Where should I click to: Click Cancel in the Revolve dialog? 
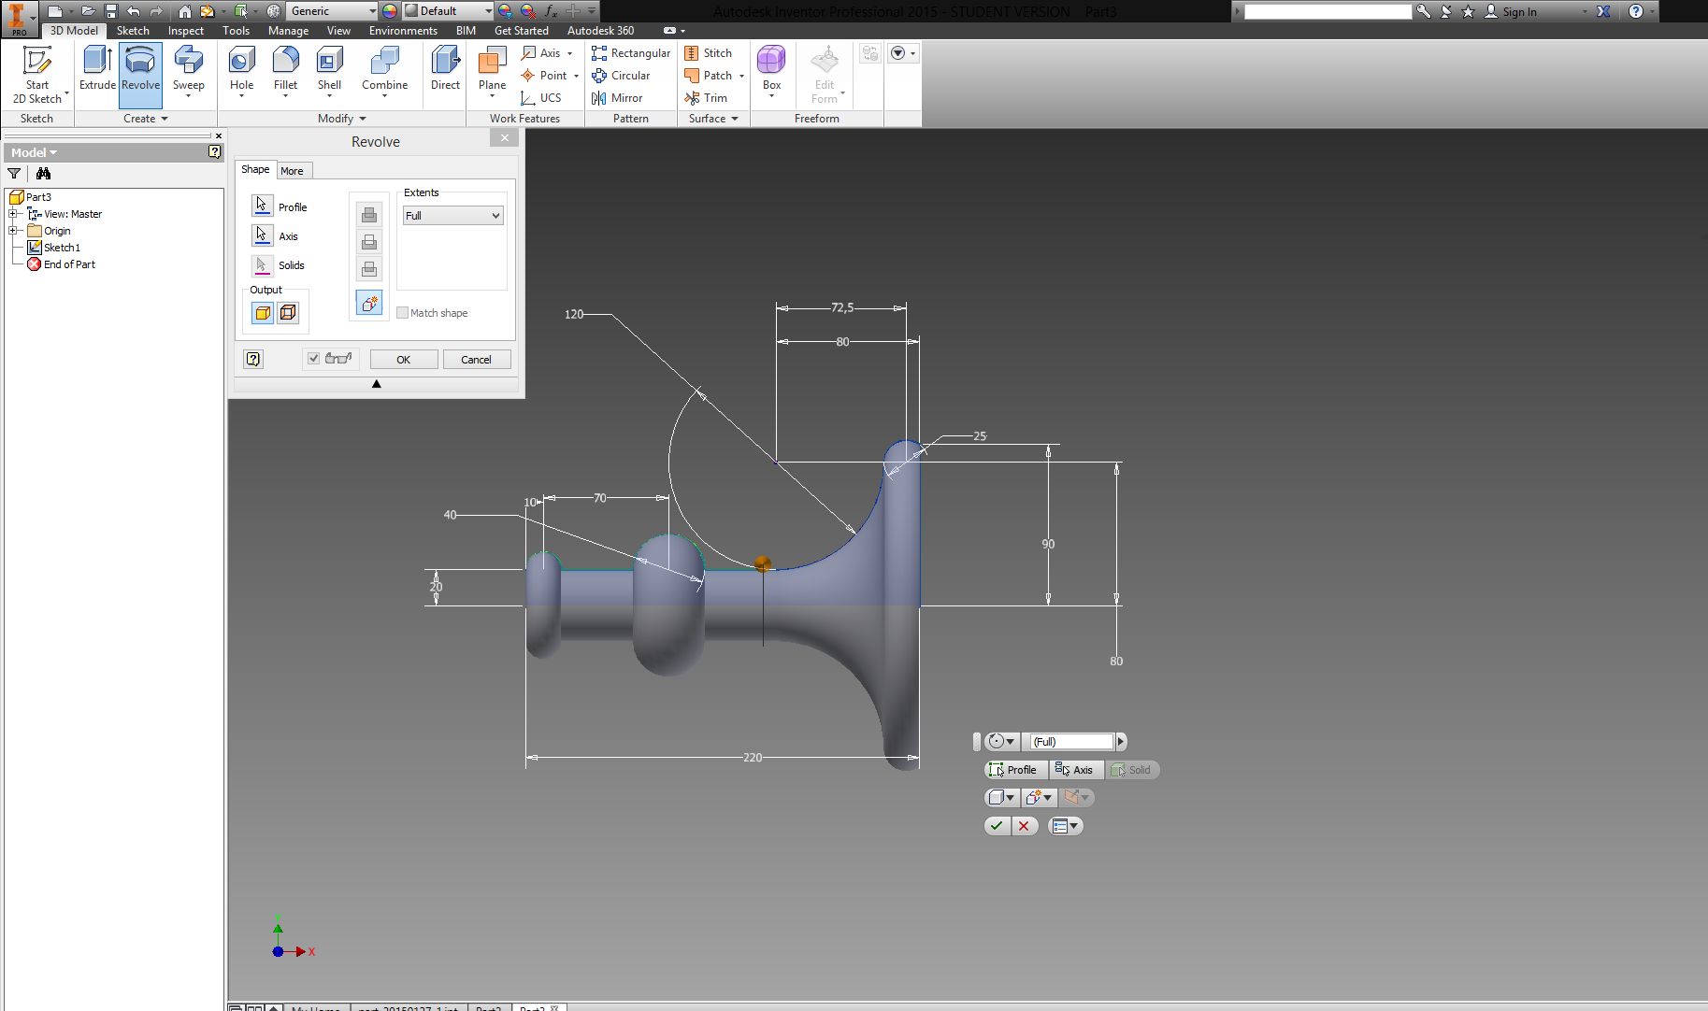click(x=476, y=360)
